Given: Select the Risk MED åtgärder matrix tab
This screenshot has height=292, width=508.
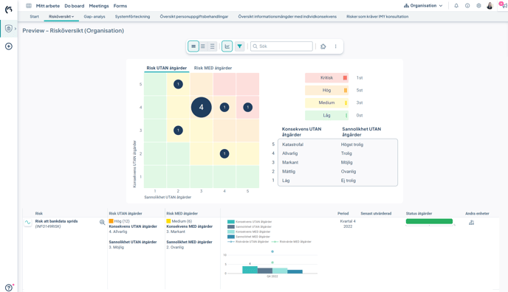Looking at the screenshot, I should [213, 68].
